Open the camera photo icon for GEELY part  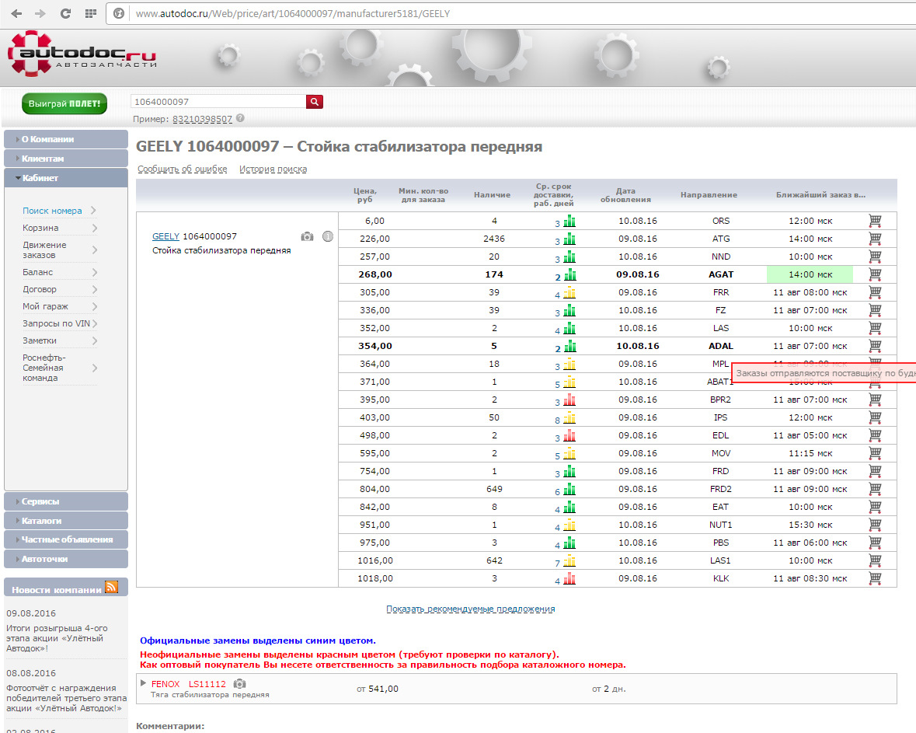308,236
